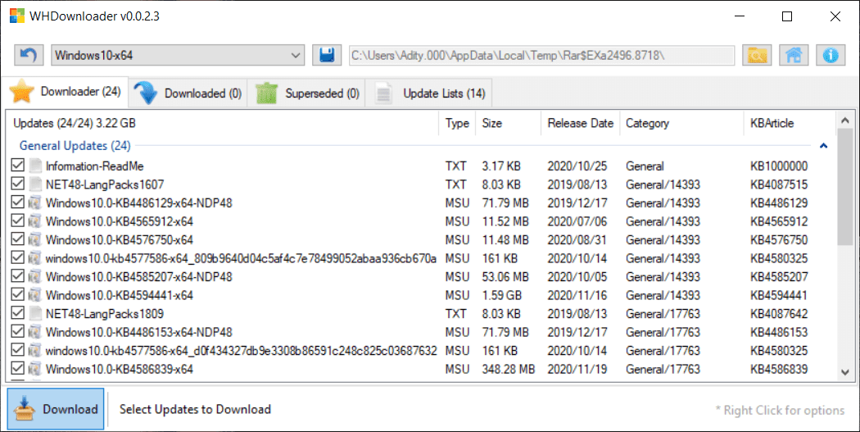Click the KB4087642 article cell
860x432 pixels.
(x=779, y=313)
